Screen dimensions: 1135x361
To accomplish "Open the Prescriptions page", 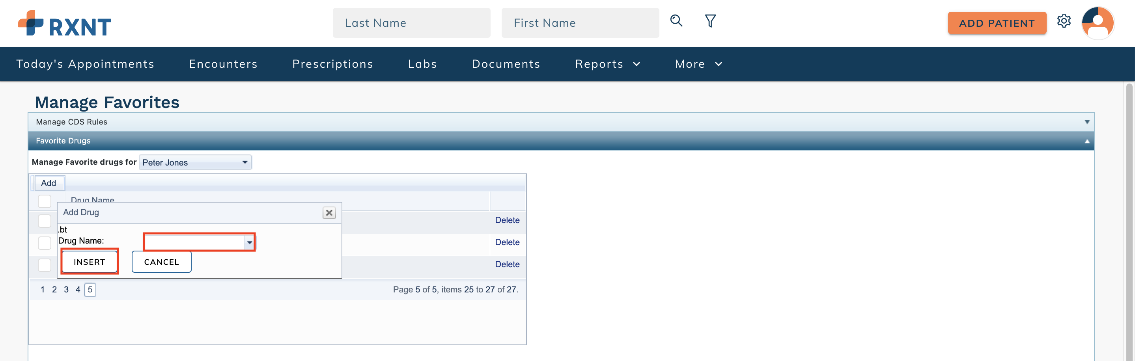I will coord(333,64).
